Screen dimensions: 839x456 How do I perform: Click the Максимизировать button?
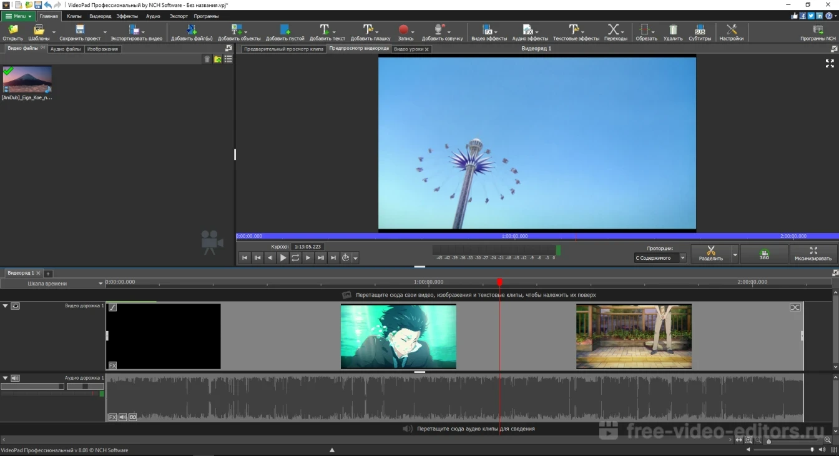813,254
